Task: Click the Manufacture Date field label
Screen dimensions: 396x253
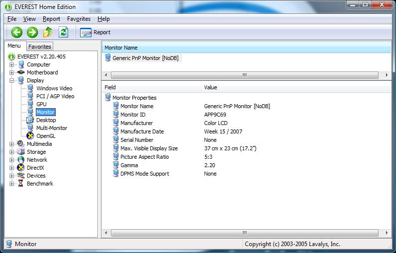Action: pyautogui.click(x=142, y=131)
